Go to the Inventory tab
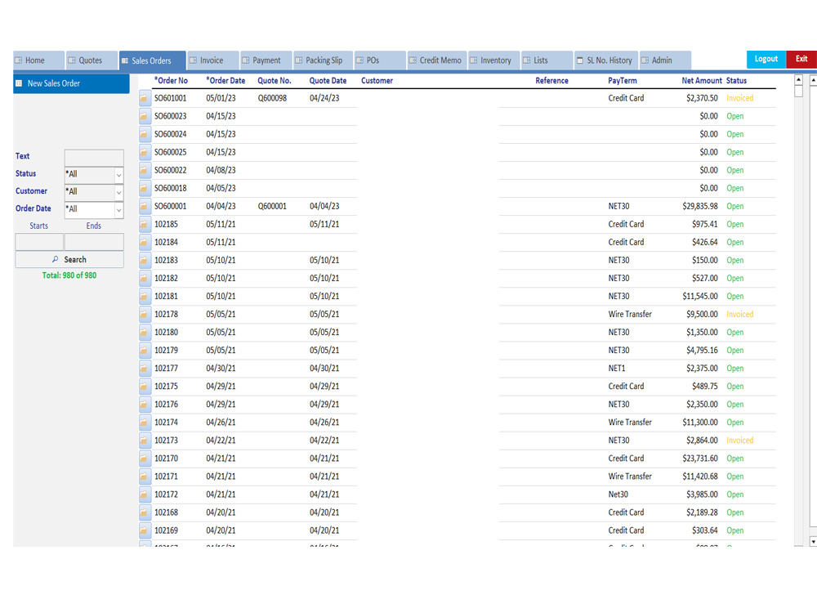Image resolution: width=817 pixels, height=613 pixels. click(494, 60)
